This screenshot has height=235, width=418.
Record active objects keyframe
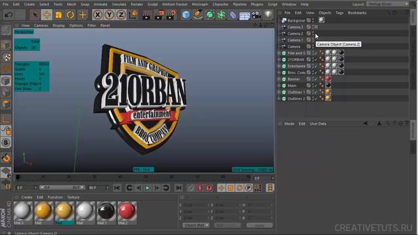[190, 188]
